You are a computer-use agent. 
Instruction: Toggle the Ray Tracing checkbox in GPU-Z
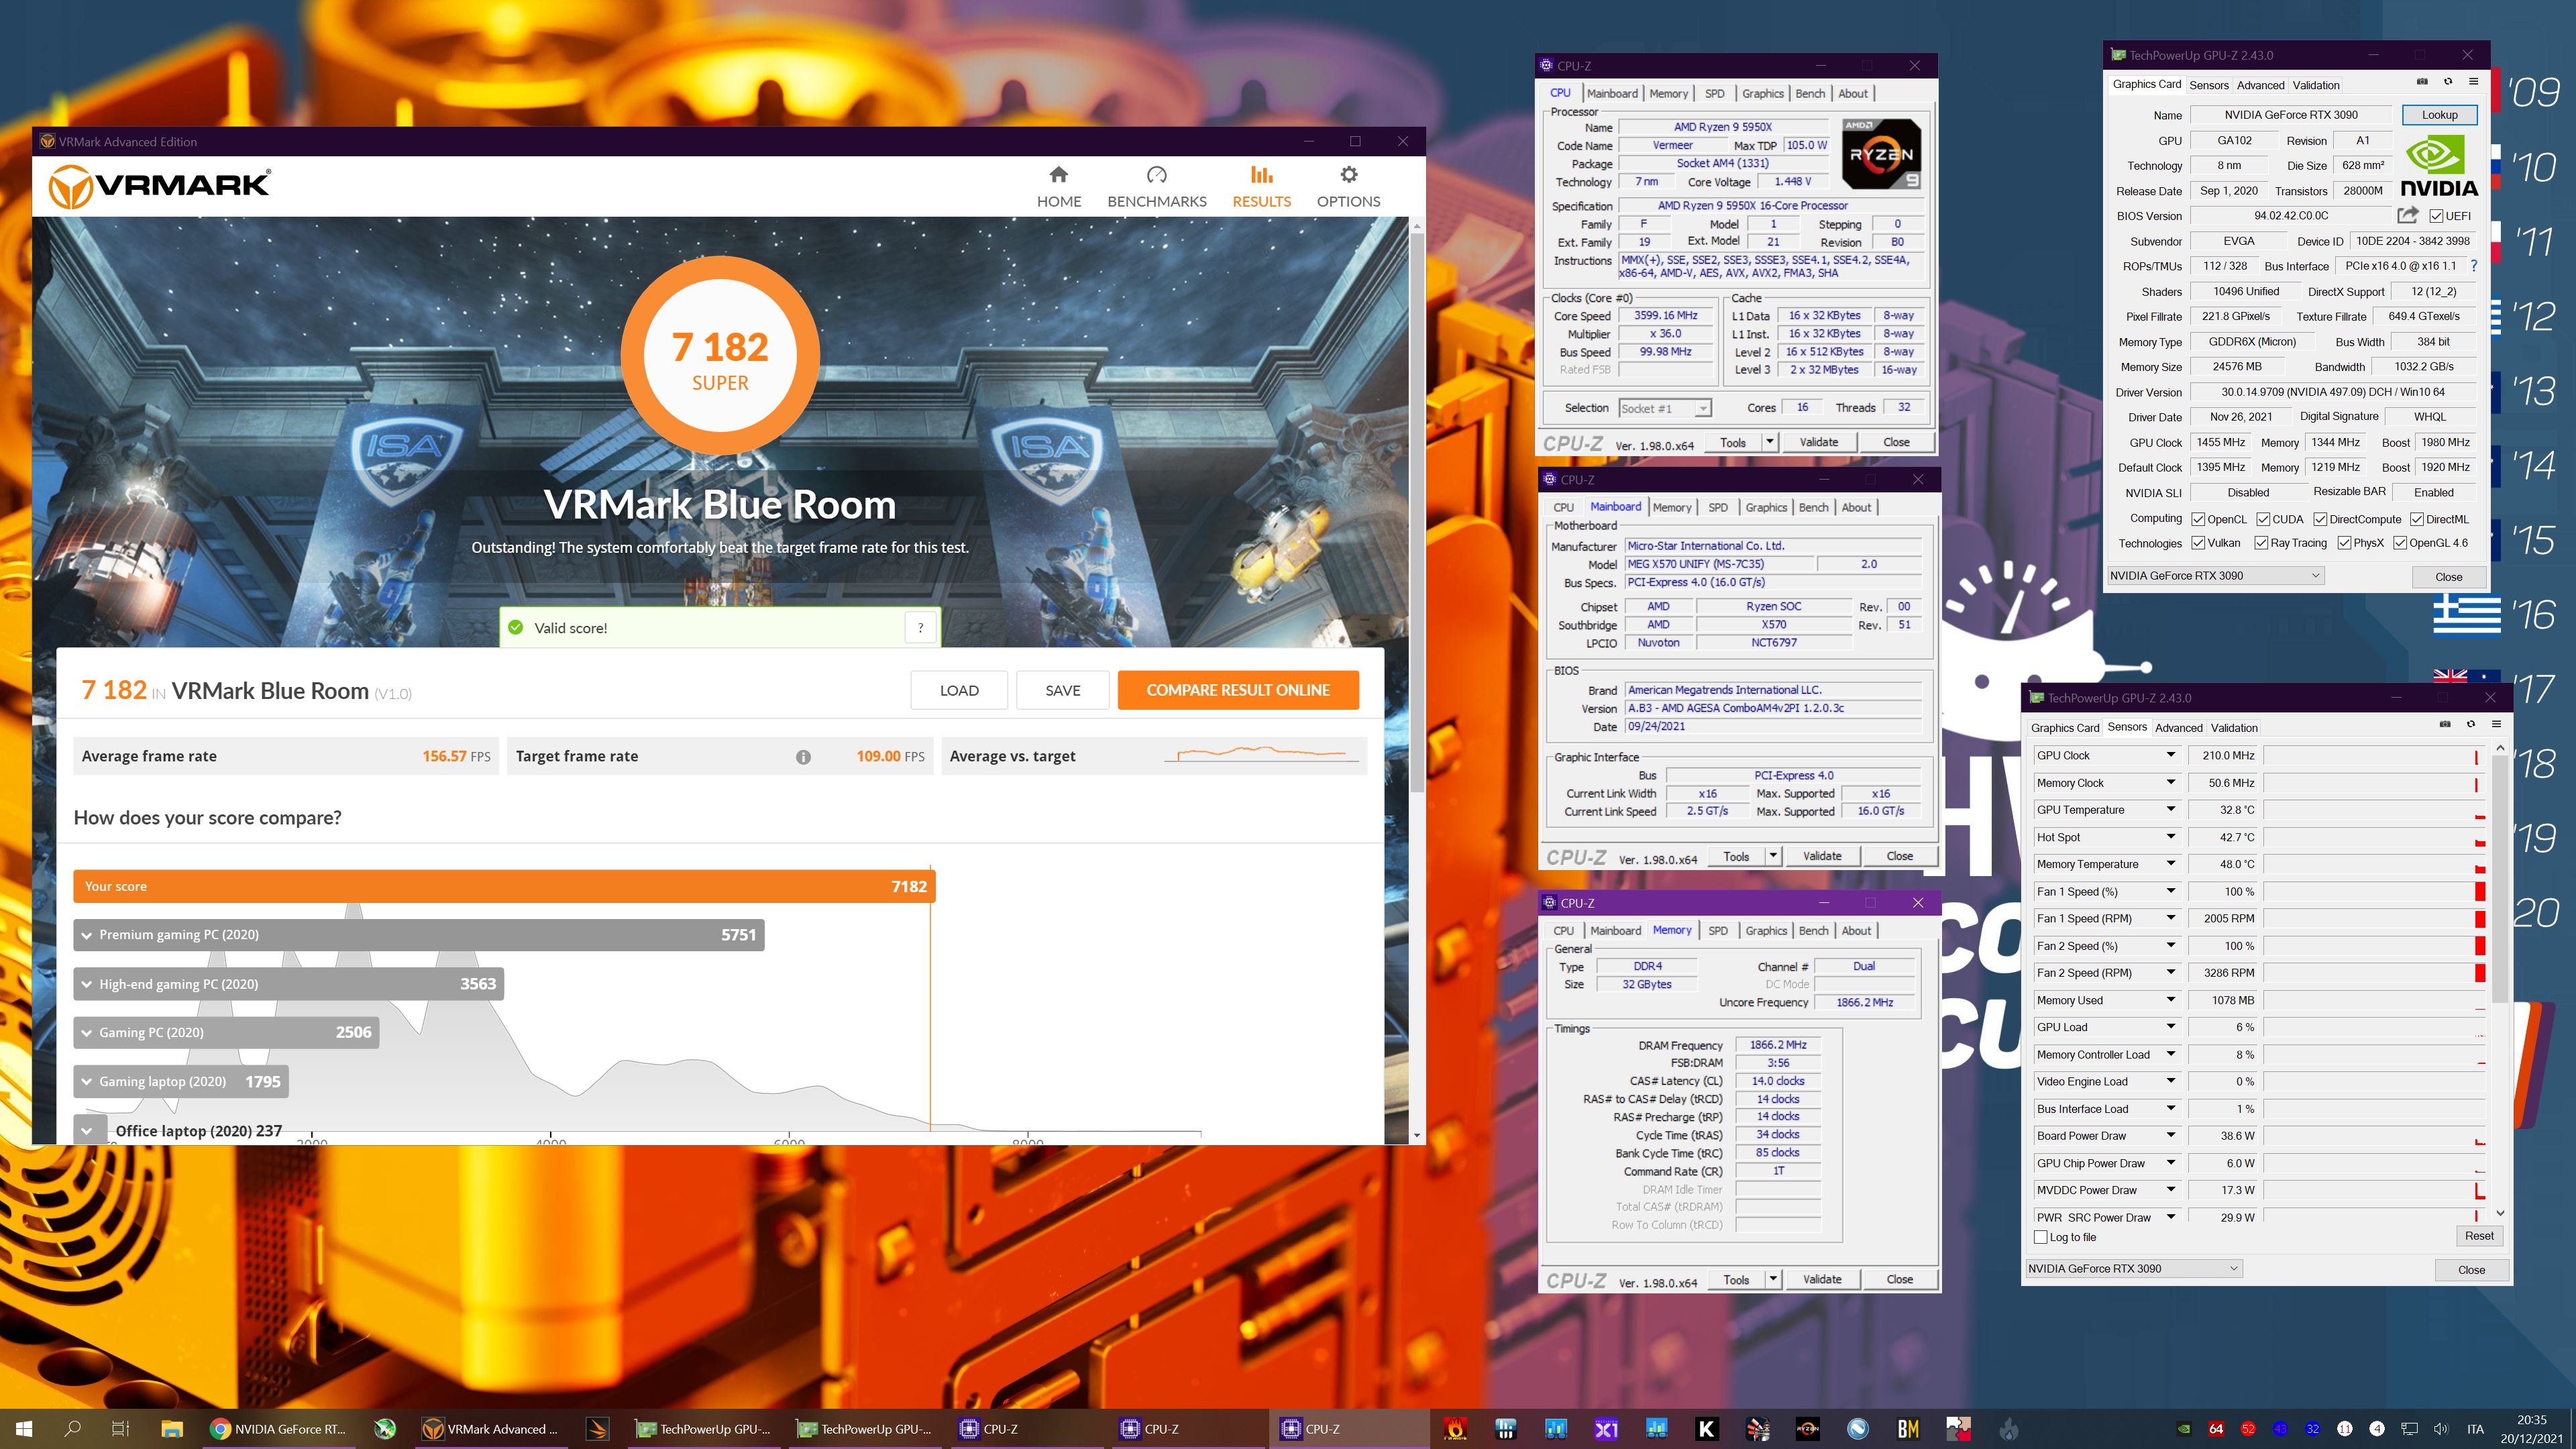pyautogui.click(x=2261, y=543)
